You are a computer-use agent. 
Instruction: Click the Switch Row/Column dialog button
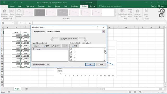click(x=69, y=39)
